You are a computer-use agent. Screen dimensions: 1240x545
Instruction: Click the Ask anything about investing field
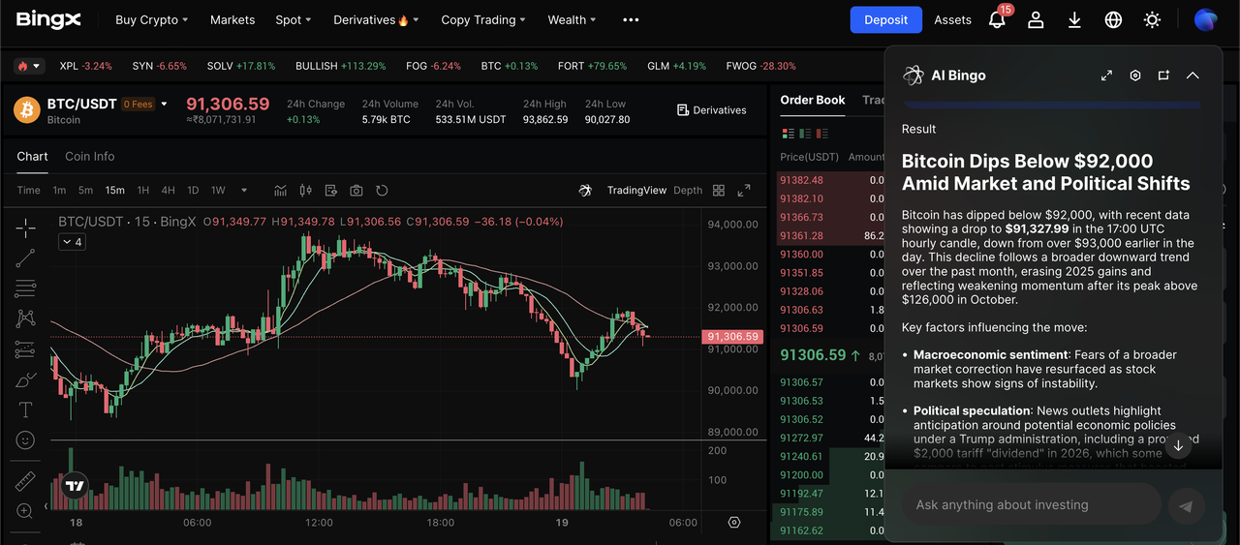click(1031, 504)
